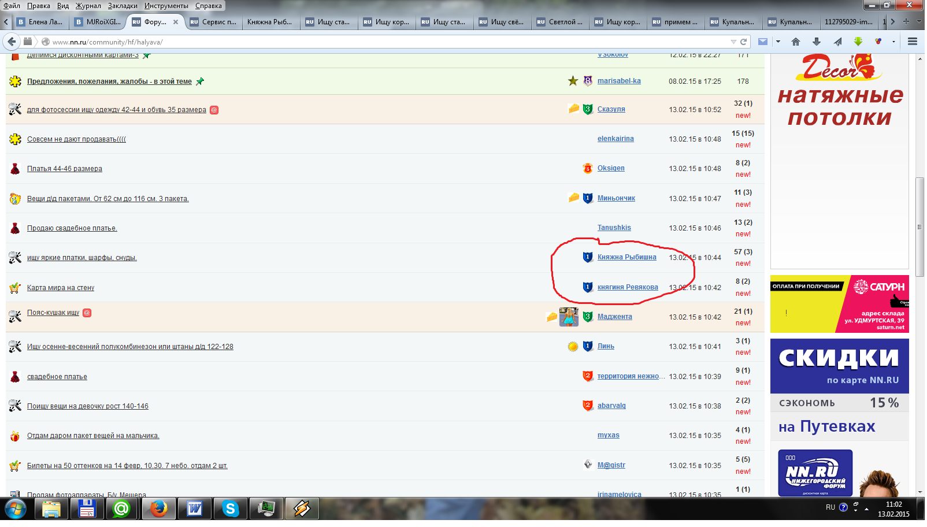Switch to the Сервис п... tab
Image resolution: width=927 pixels, height=527 pixels.
tap(214, 22)
